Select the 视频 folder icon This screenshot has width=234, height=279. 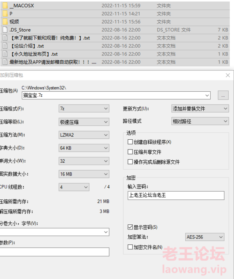pos(5,21)
